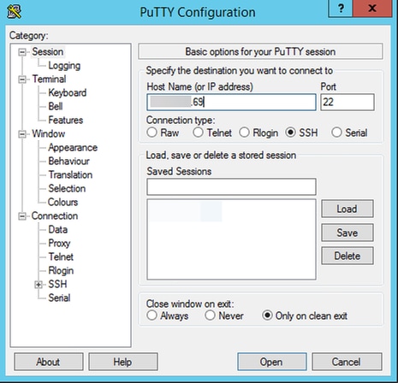Screen dimensions: 398x383
Task: Click the question mark help button
Action: coord(341,9)
